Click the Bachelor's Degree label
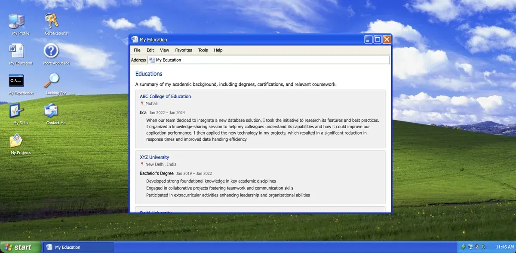The width and height of the screenshot is (516, 253). point(157,173)
